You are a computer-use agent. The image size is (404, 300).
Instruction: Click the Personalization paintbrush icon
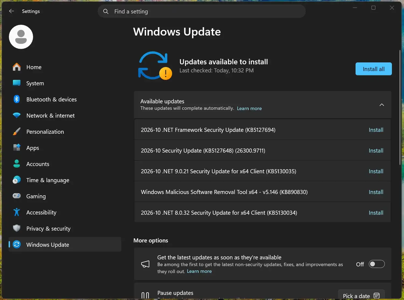pos(17,132)
